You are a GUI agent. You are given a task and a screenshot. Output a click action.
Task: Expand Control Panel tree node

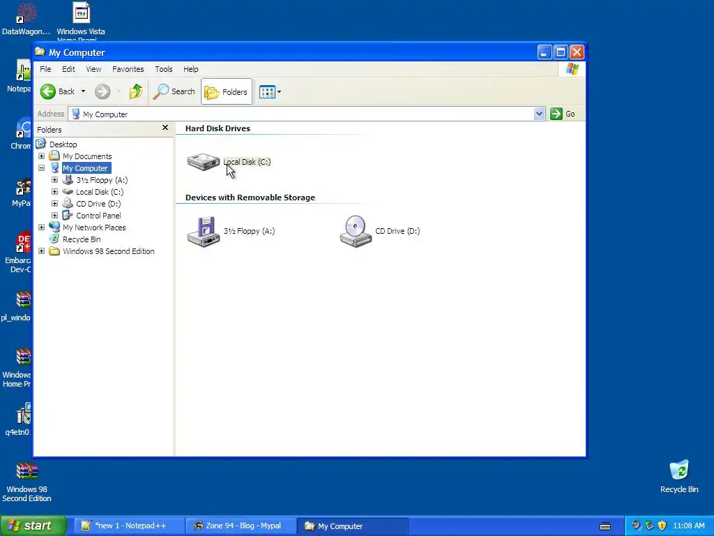[54, 216]
